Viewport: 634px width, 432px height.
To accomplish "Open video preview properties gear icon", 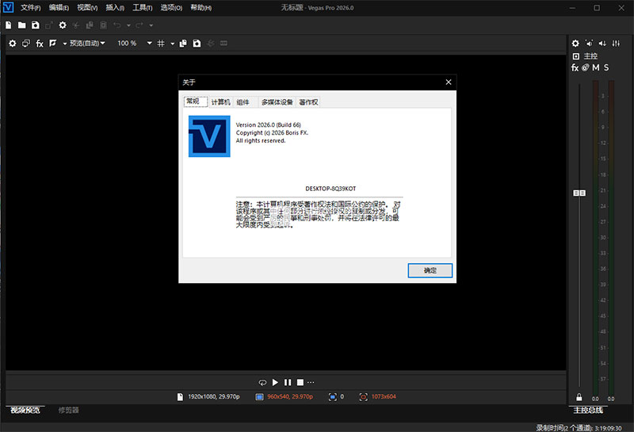I will (13, 44).
